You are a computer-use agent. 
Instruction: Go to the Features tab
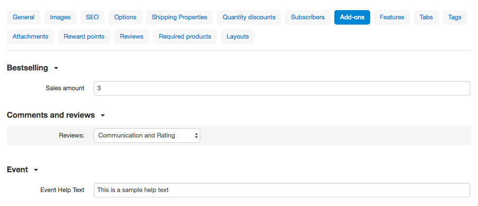392,17
